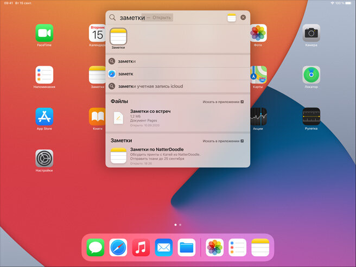Open Акции stocks app

coord(259,117)
